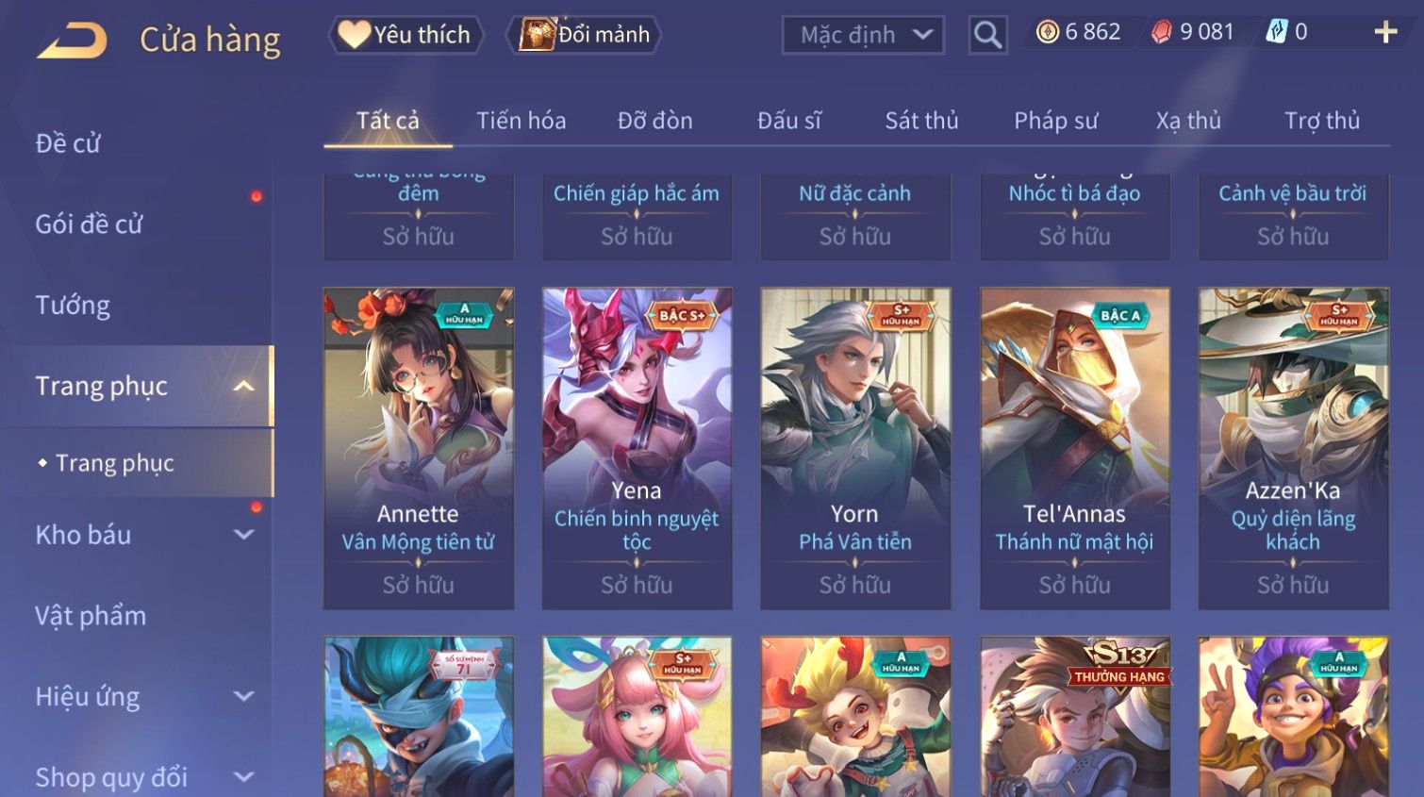
Task: Open Yêu thích favorites heart button
Action: (x=406, y=35)
